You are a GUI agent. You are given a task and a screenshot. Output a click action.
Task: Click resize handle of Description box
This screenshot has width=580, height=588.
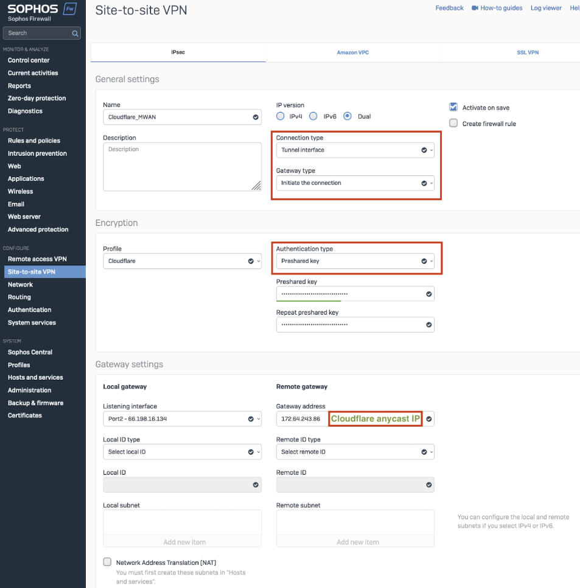pyautogui.click(x=256, y=186)
